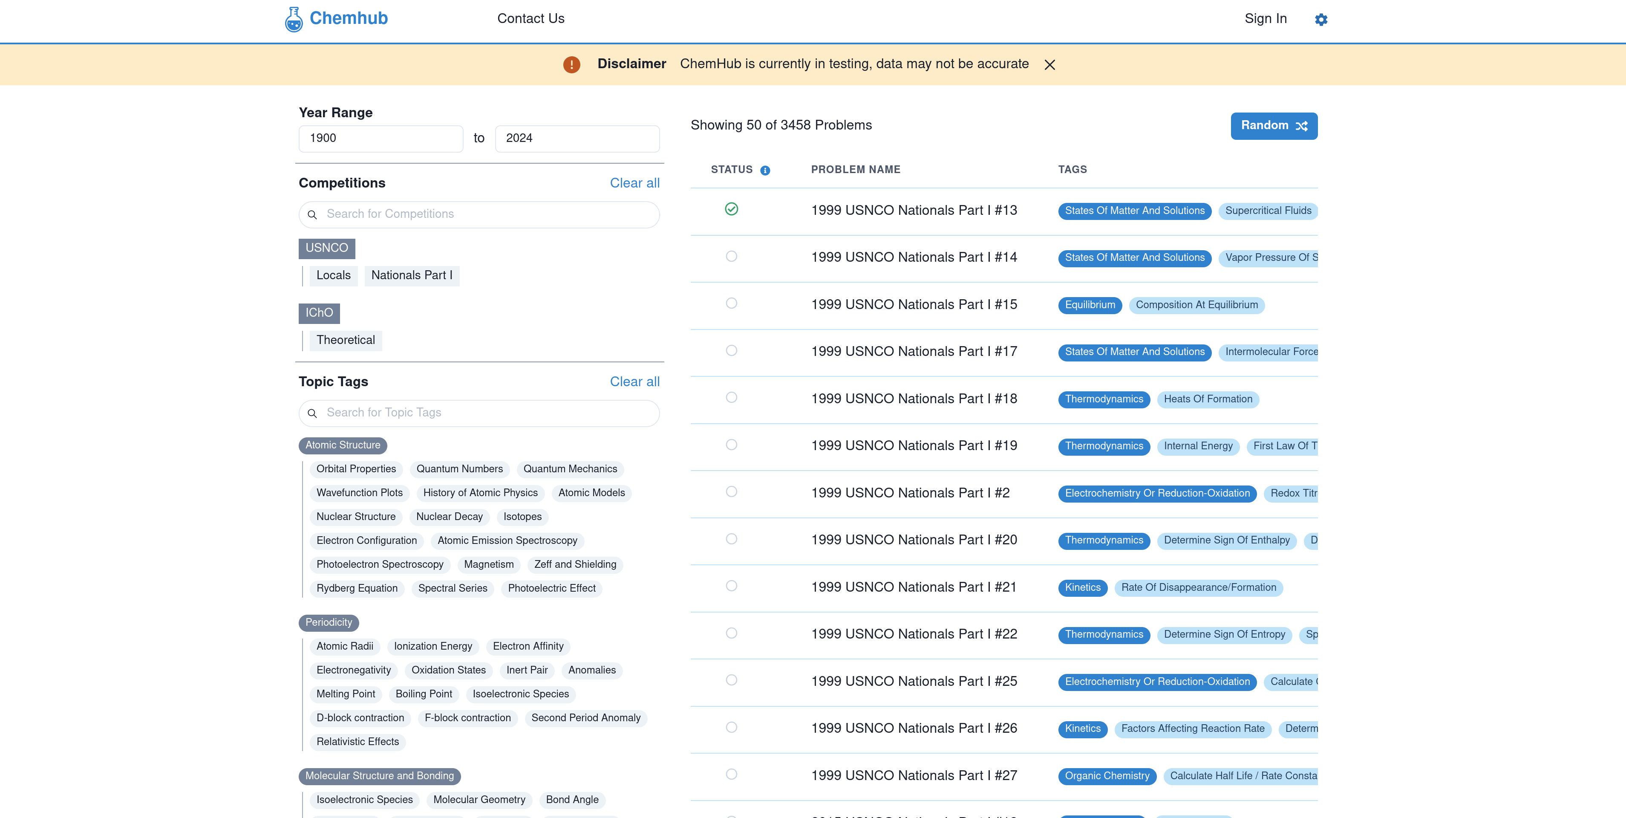This screenshot has width=1626, height=818.
Task: Mark 1999 USNCO Nationals Part I #19 status
Action: click(731, 445)
